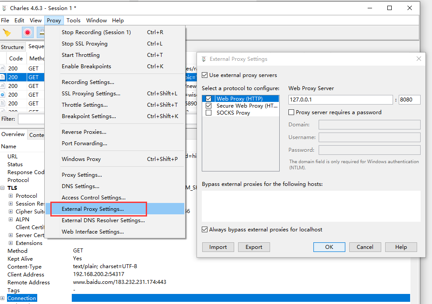
Task: Enable Proxy server requires a password
Action: tap(291, 112)
